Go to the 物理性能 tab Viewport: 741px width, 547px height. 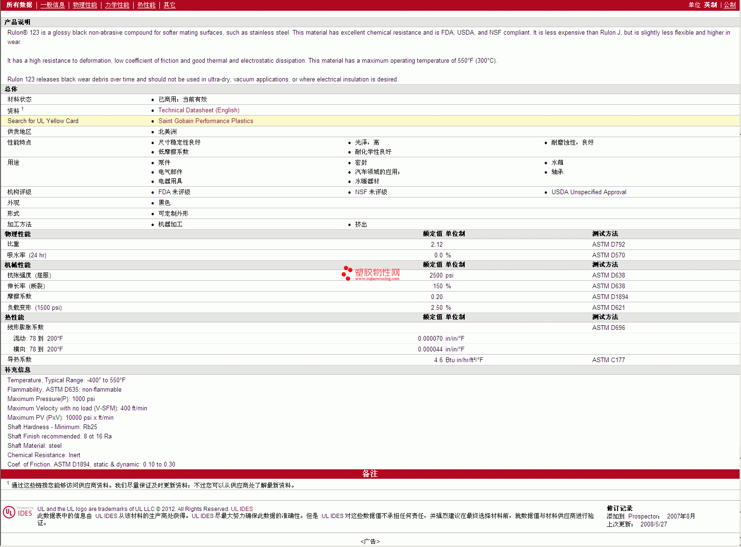point(85,5)
